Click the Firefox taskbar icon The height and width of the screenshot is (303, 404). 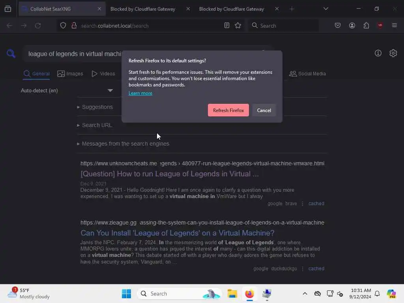(249, 294)
